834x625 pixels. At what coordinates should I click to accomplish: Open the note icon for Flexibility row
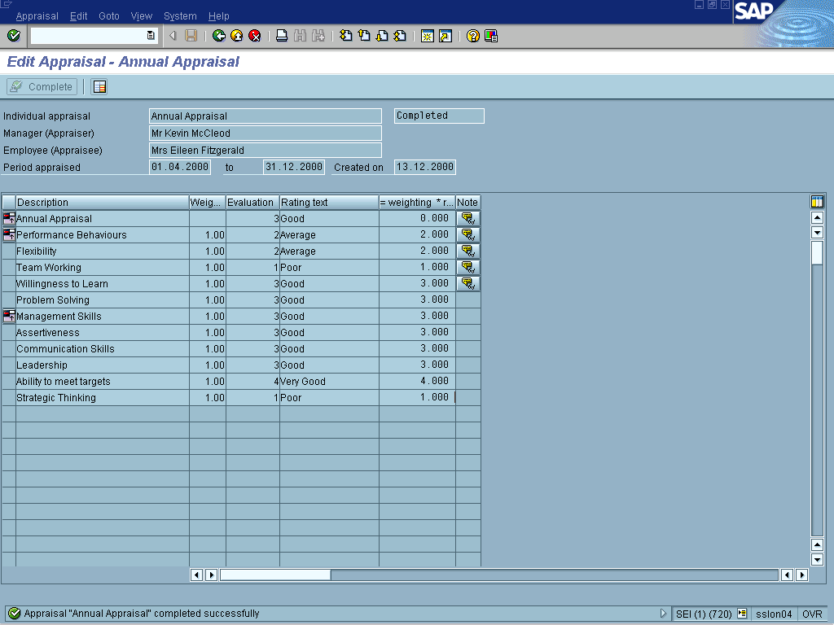[468, 251]
